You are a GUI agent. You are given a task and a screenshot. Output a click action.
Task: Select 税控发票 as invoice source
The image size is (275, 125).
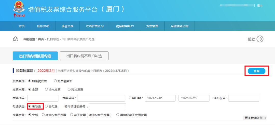[x=69, y=90]
